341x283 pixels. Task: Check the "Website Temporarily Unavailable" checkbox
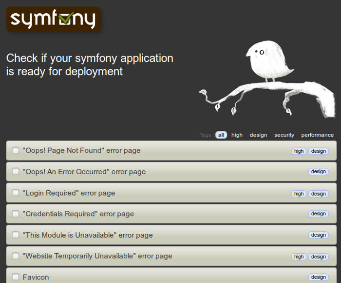point(16,256)
